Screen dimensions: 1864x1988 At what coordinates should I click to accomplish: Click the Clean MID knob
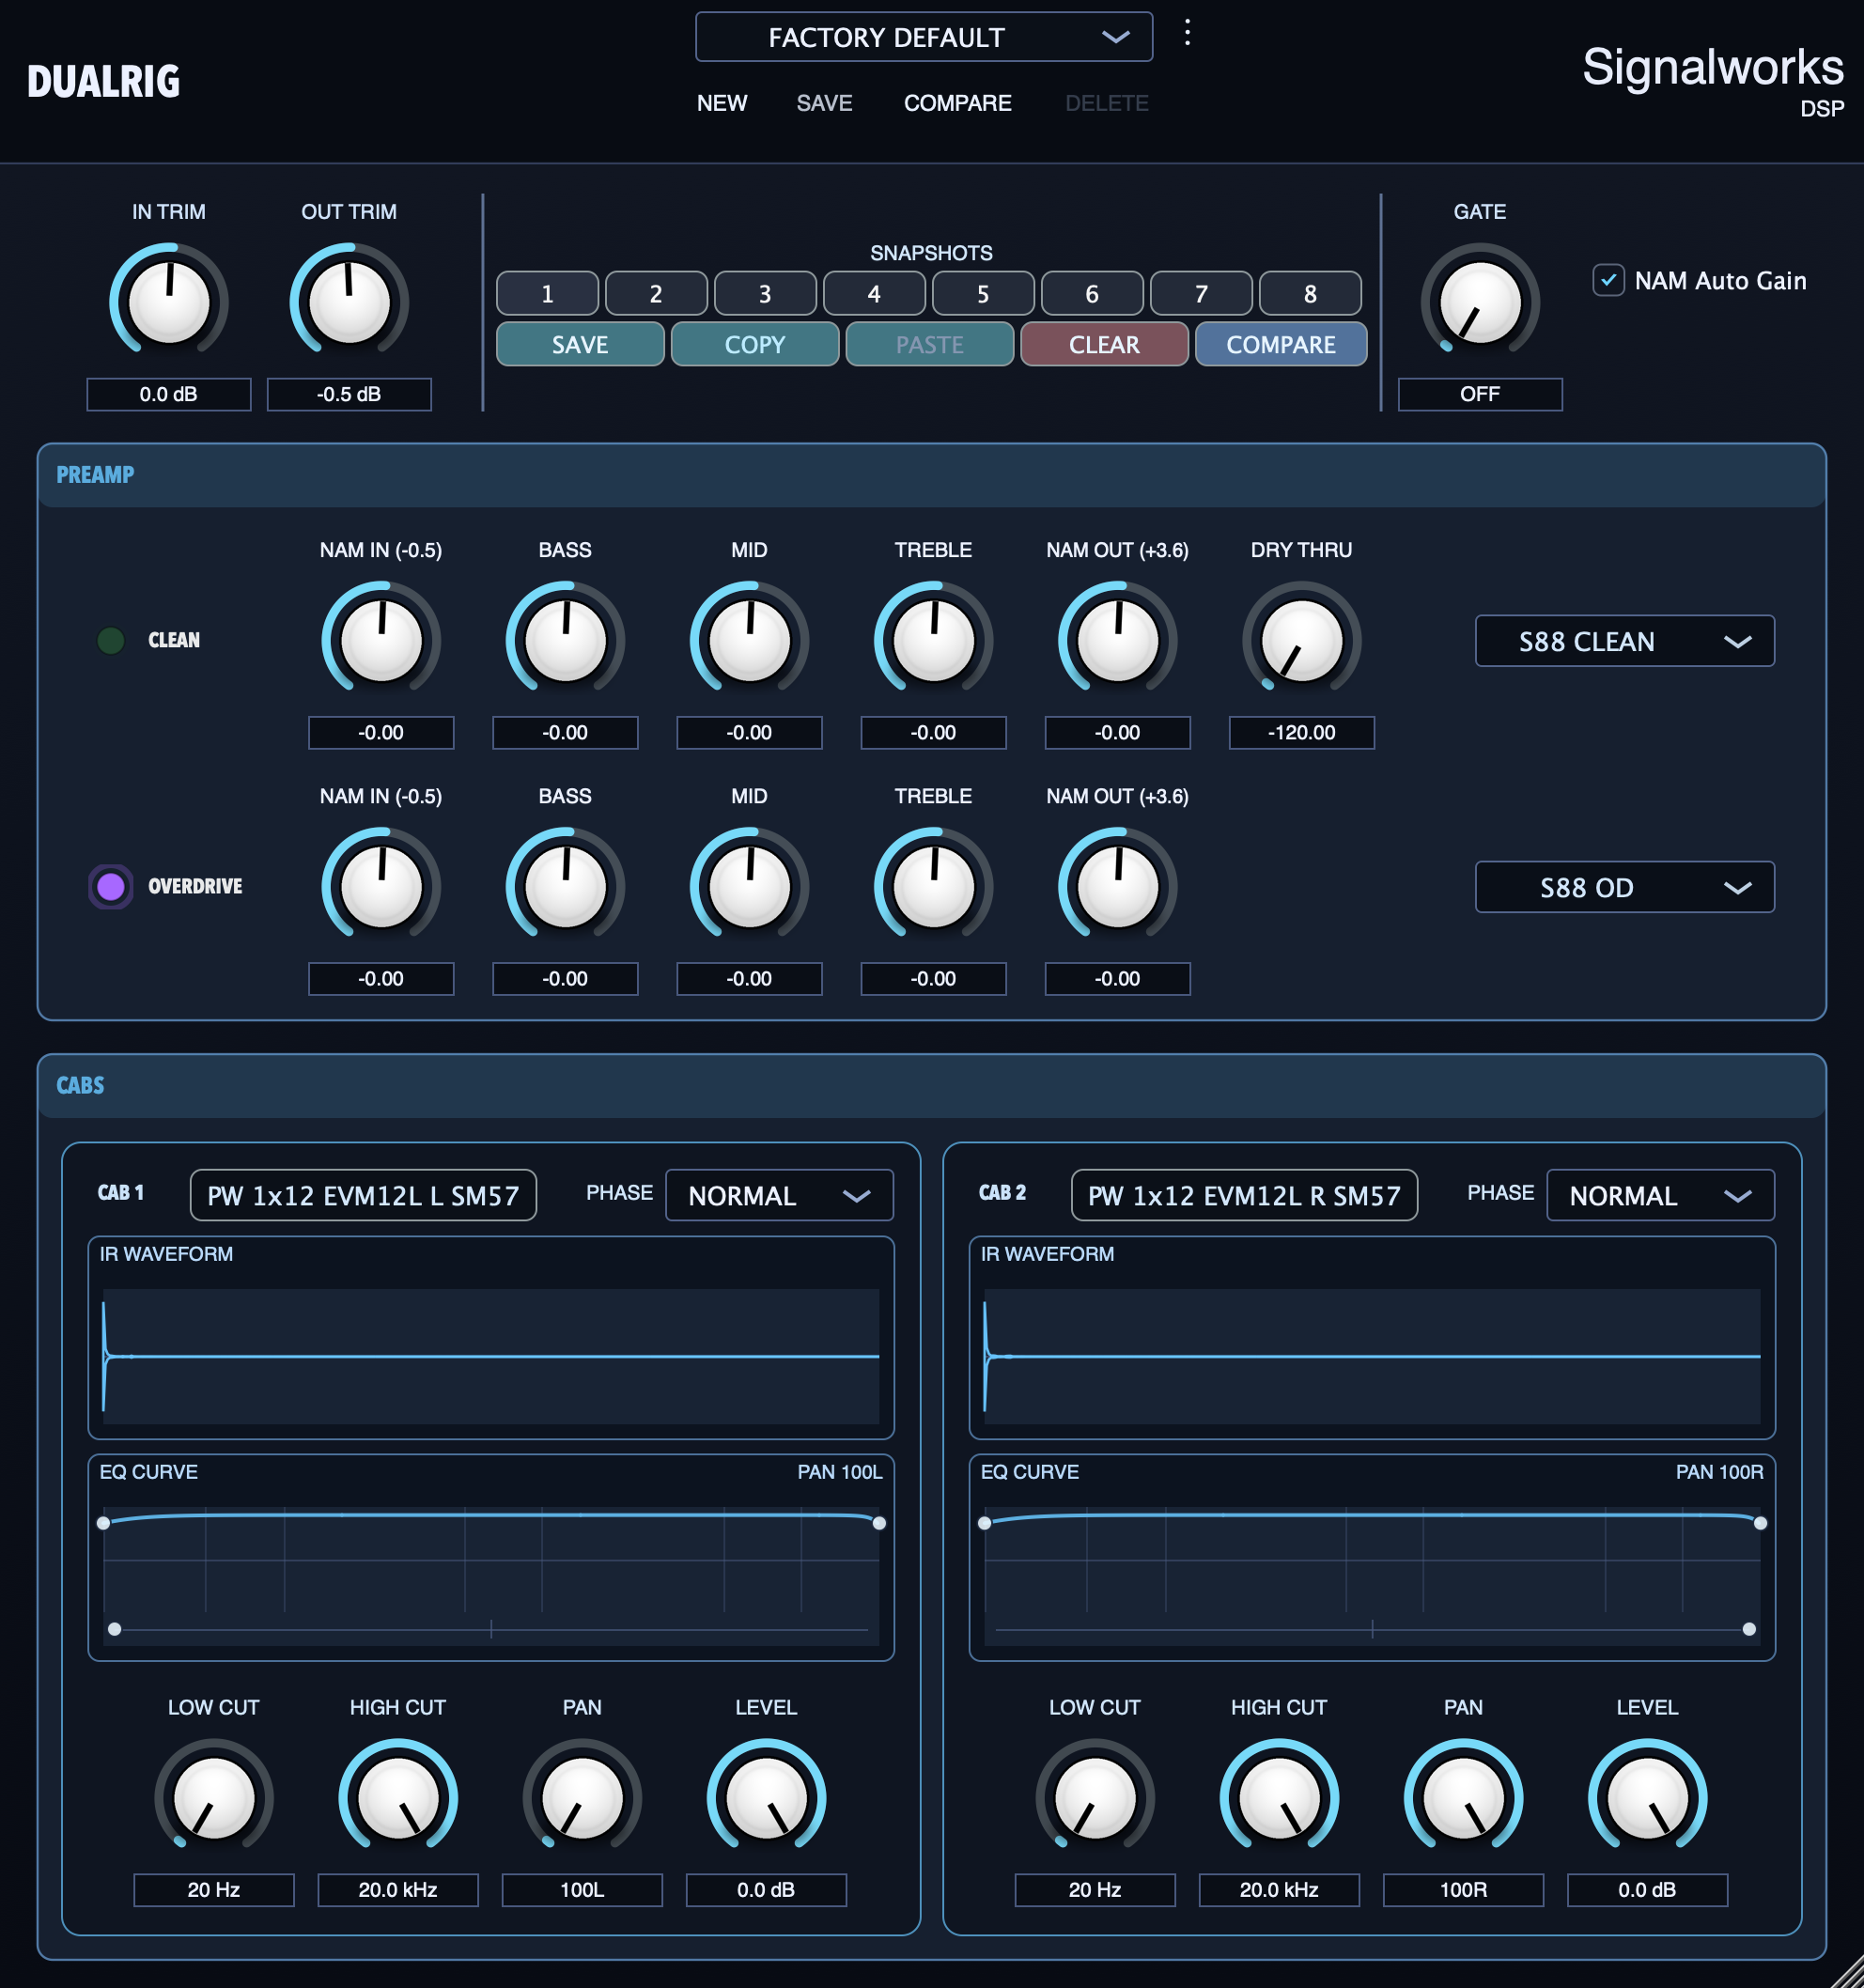click(x=749, y=640)
